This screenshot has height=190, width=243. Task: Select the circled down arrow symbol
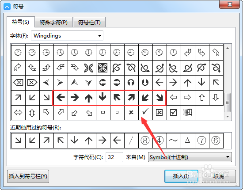tap(145, 83)
